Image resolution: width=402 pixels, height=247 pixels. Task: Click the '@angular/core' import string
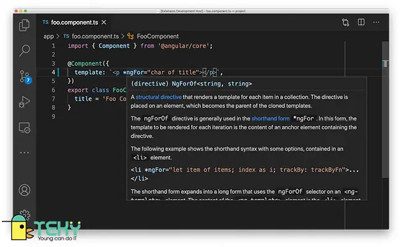(x=184, y=46)
